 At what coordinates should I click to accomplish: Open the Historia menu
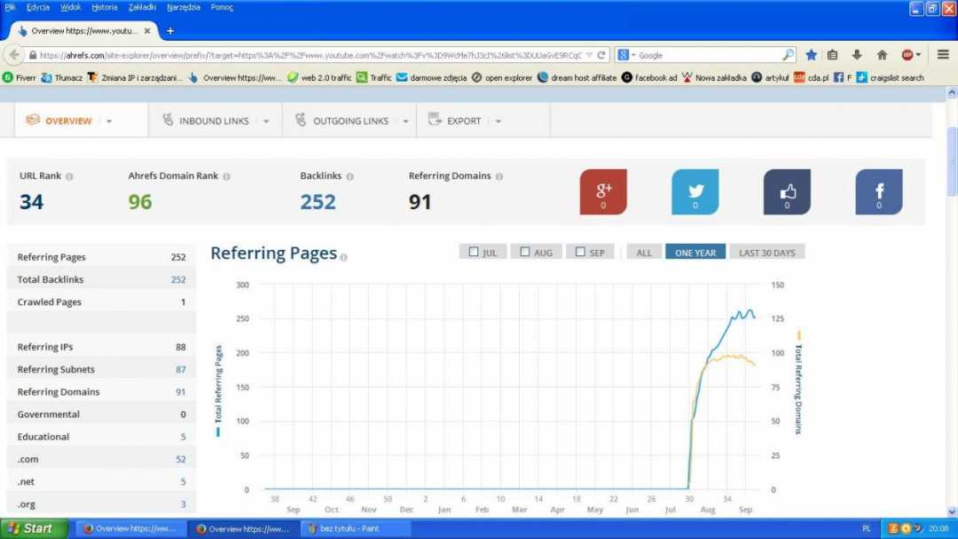(104, 7)
